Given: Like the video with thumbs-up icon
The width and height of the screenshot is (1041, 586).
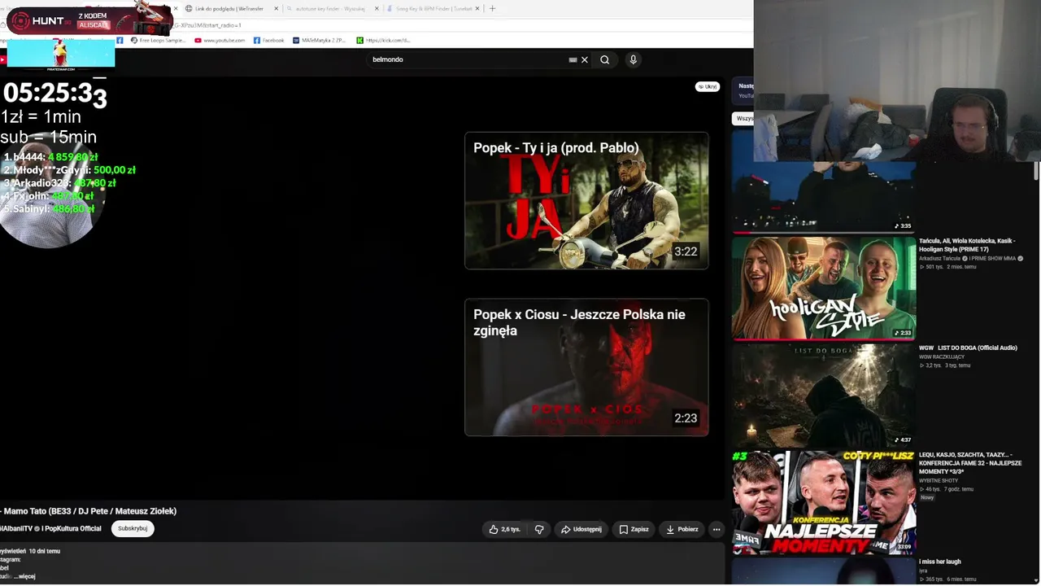Looking at the screenshot, I should click(504, 529).
